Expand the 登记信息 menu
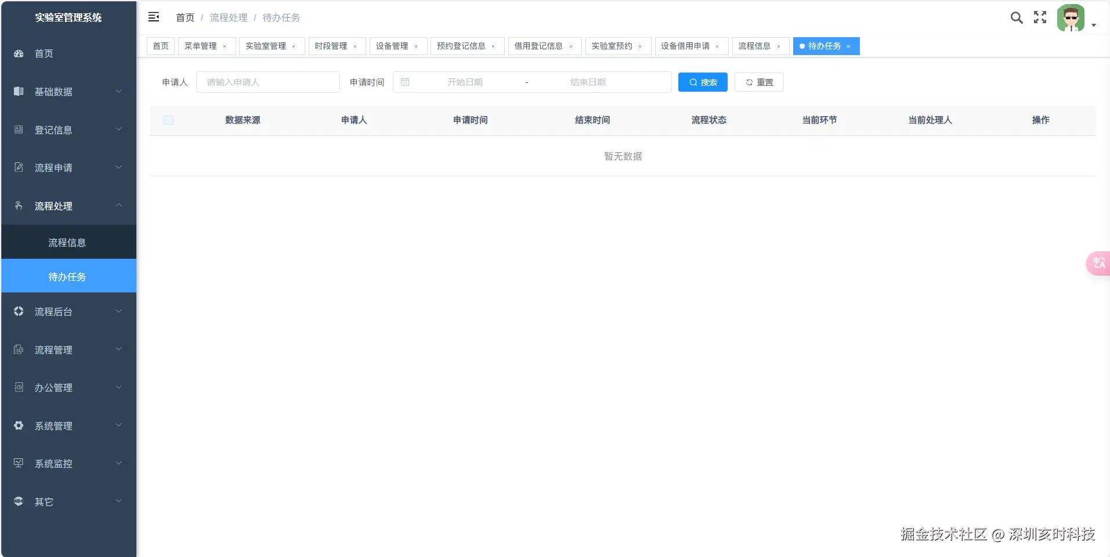This screenshot has height=557, width=1110. [119, 129]
